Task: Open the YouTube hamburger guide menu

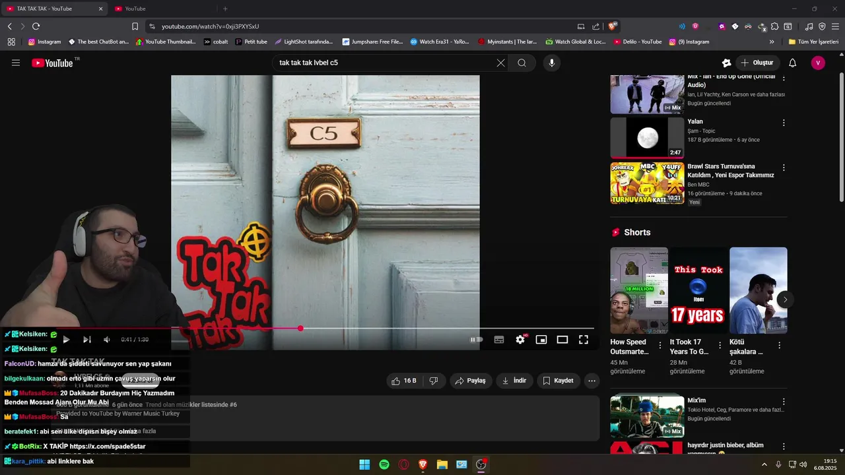Action: coord(16,63)
